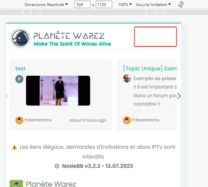Click the gray 'P' user avatar
This screenshot has height=187, width=208.
click(19, 79)
